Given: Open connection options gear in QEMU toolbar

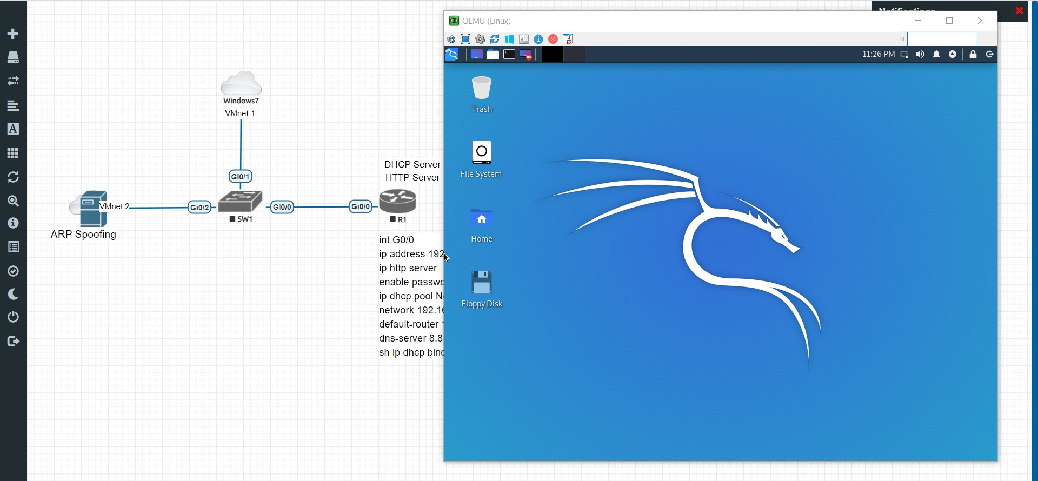Looking at the screenshot, I should [x=480, y=39].
